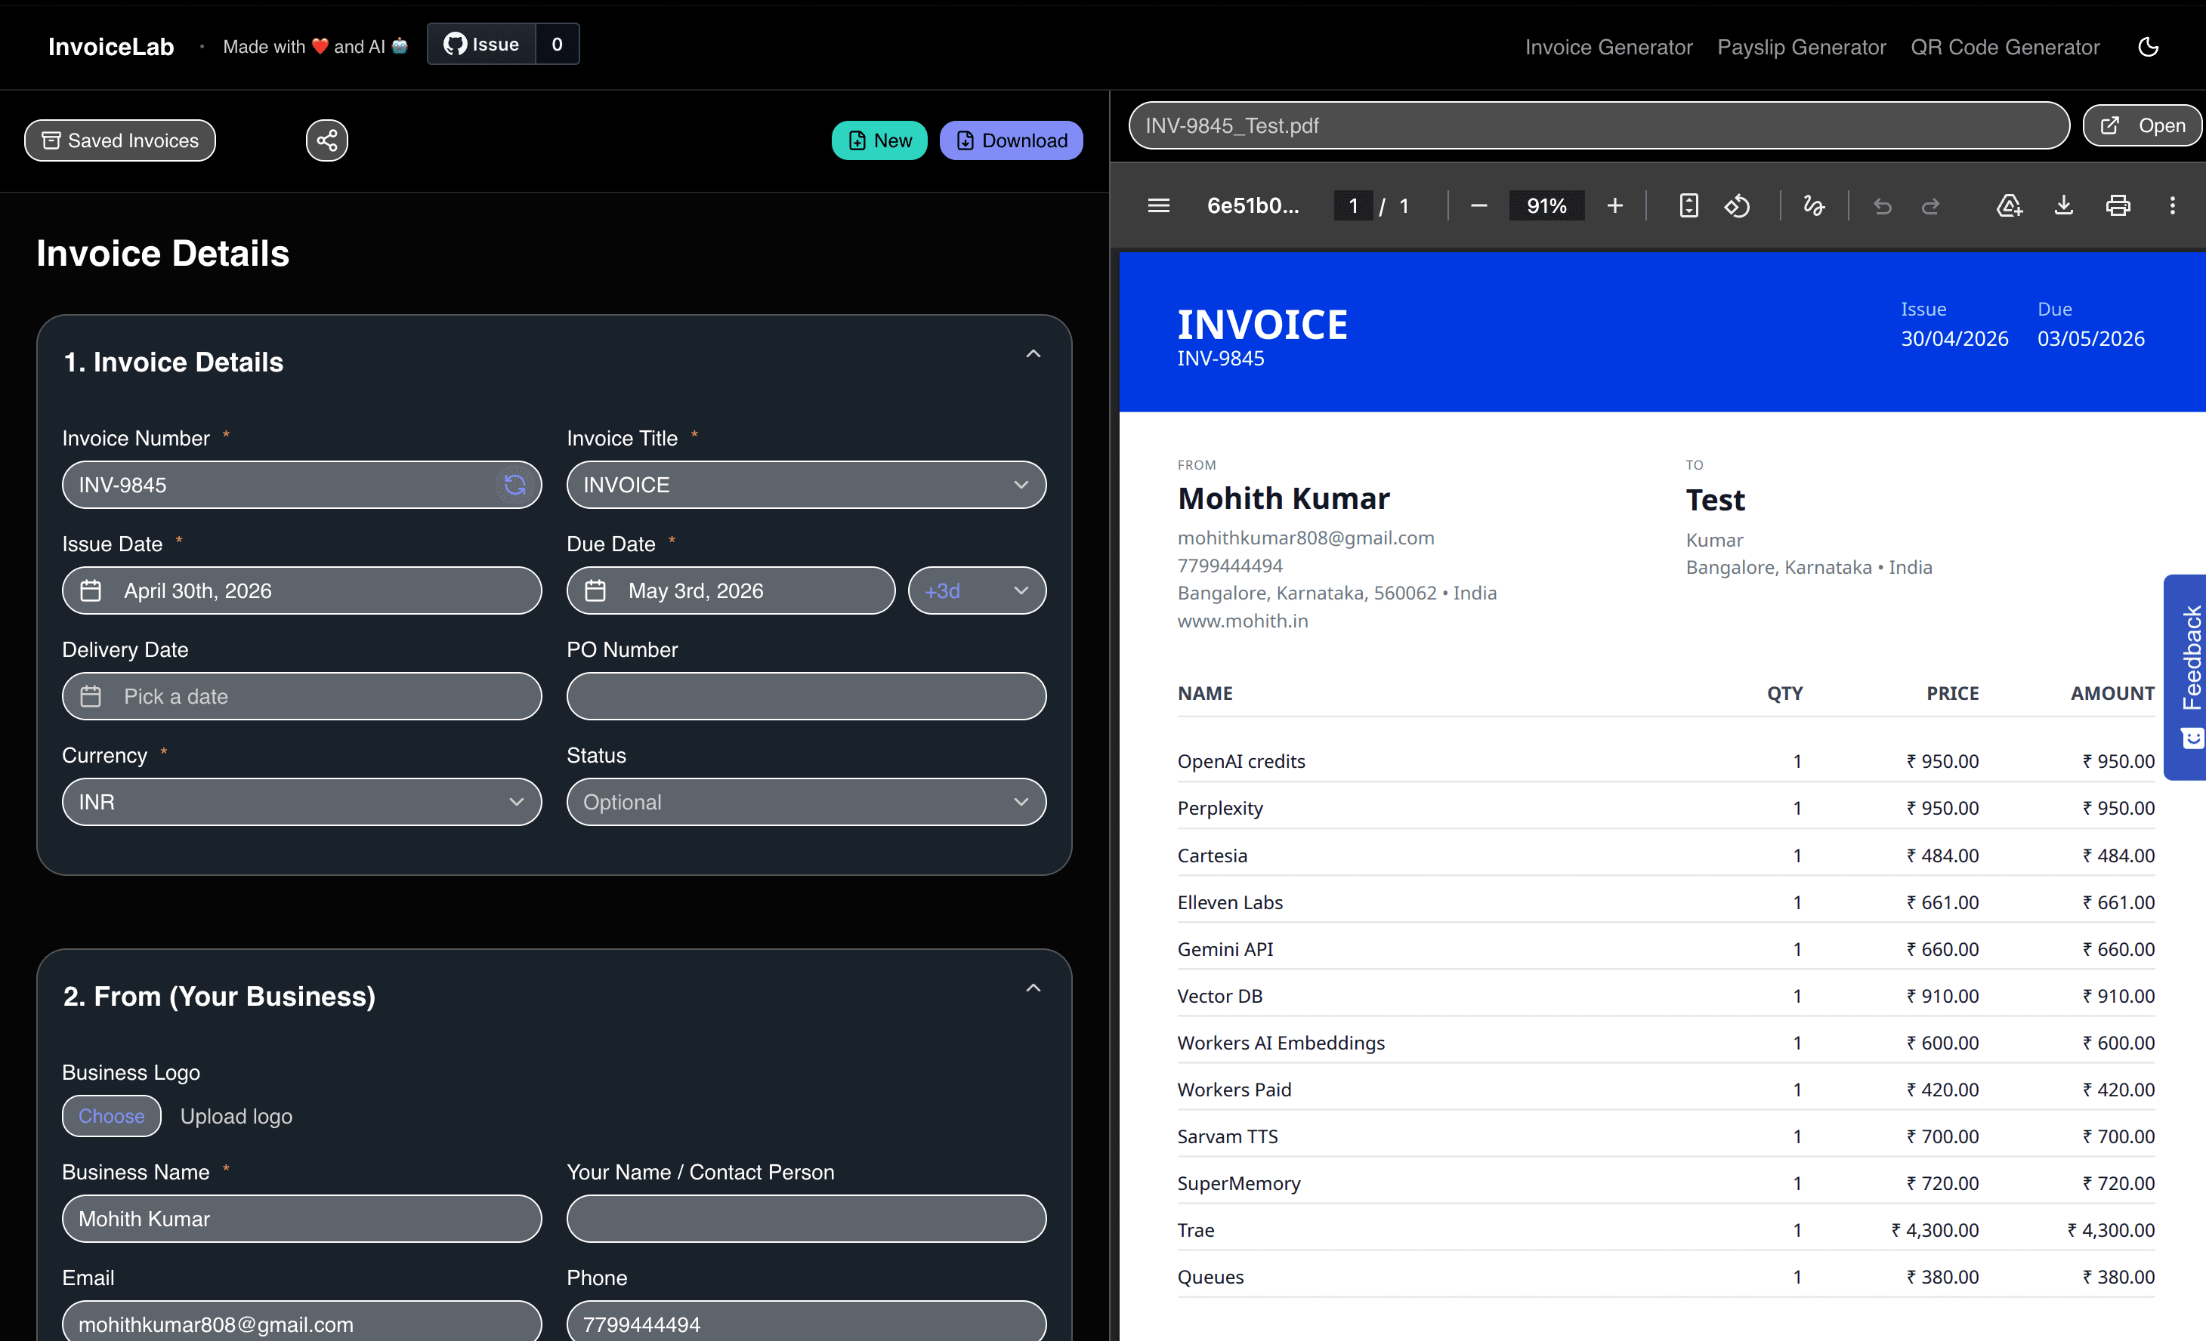Zoom out the PDF preview
Viewport: 2206px width, 1341px height.
pyautogui.click(x=1479, y=206)
